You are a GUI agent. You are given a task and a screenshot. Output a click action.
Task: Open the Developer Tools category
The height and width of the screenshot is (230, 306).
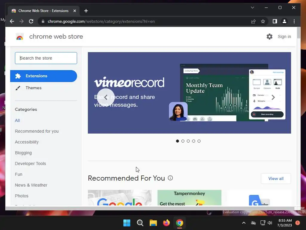click(30, 164)
